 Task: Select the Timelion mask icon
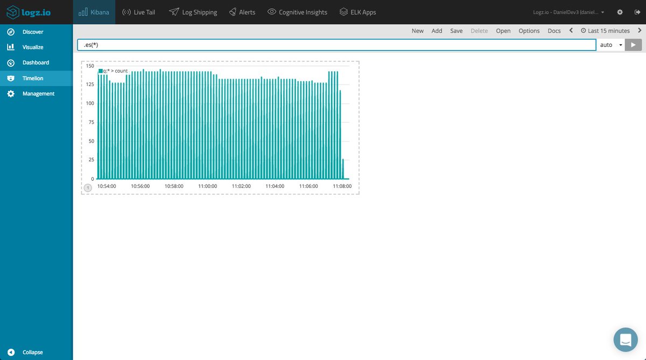pyautogui.click(x=11, y=79)
